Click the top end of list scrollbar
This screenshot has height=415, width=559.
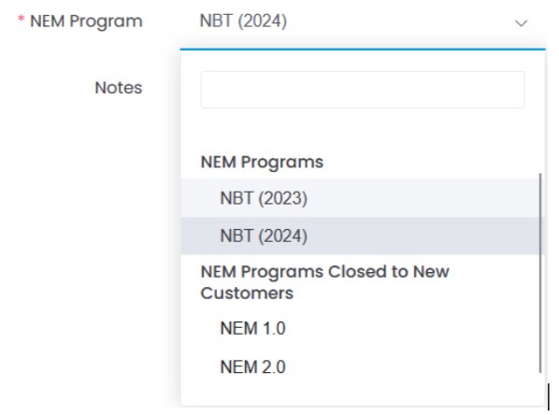coord(540,176)
